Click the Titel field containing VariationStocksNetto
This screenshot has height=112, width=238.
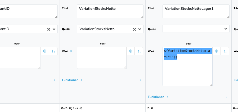click(x=110, y=11)
